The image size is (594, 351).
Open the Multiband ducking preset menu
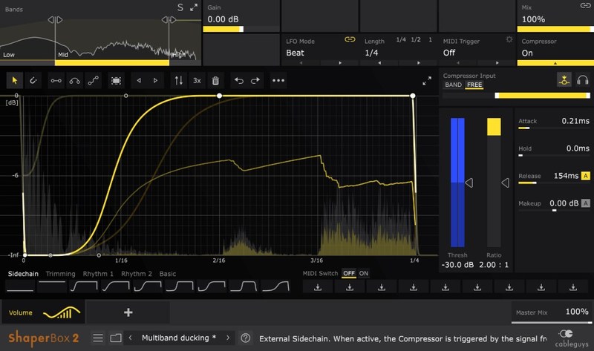pyautogui.click(x=178, y=338)
